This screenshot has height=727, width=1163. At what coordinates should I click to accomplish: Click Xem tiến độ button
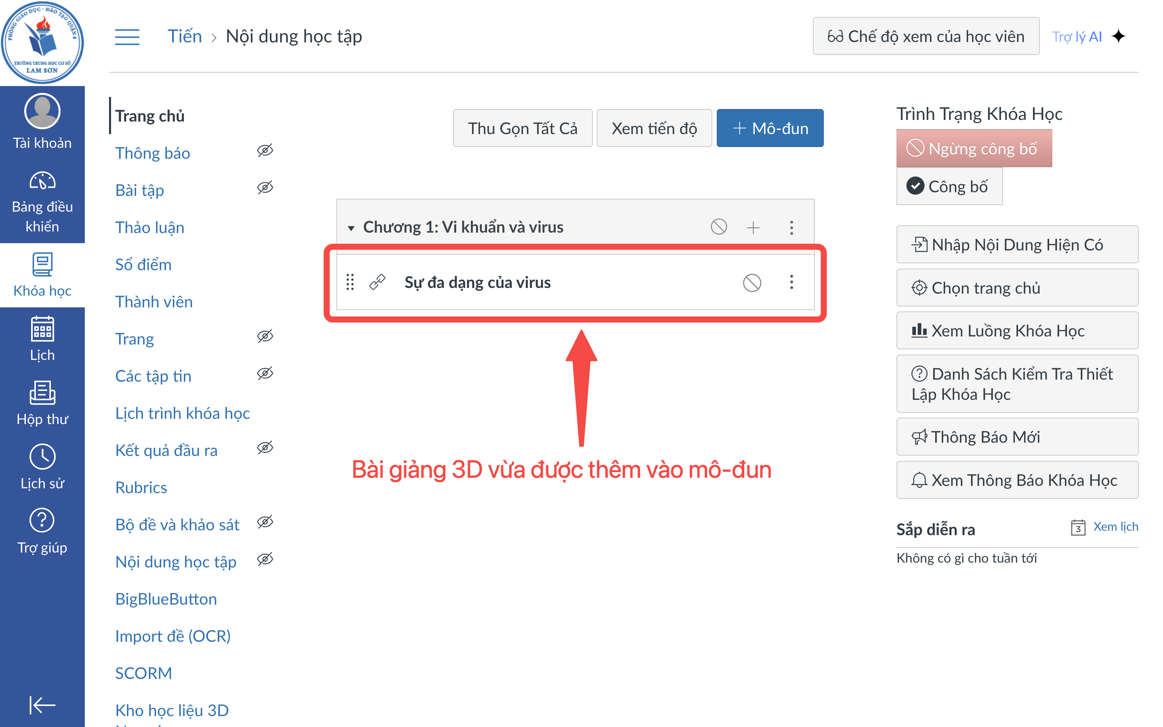tap(654, 128)
